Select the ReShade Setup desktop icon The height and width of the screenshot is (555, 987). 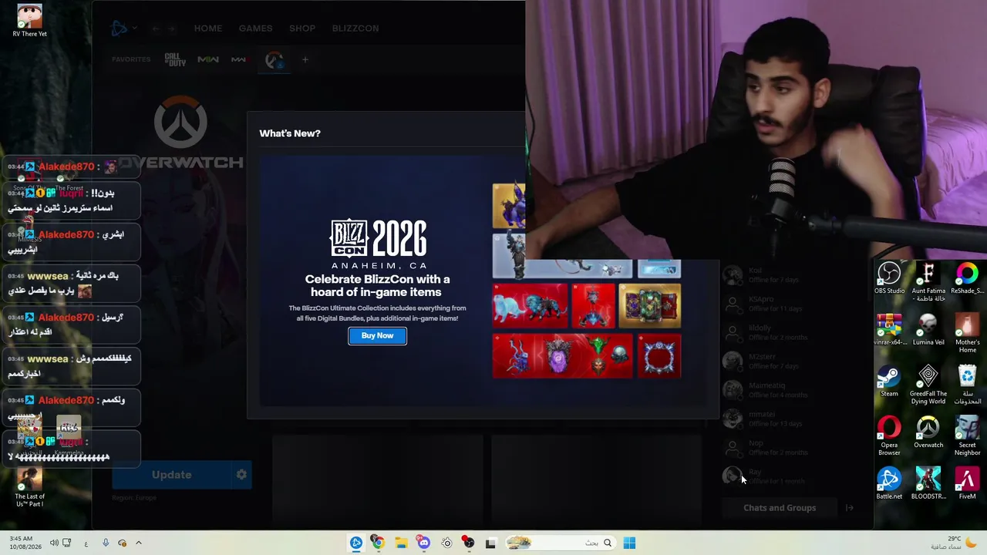coord(967,279)
